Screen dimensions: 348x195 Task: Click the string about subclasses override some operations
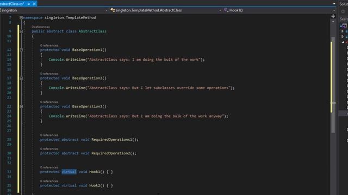(159, 88)
